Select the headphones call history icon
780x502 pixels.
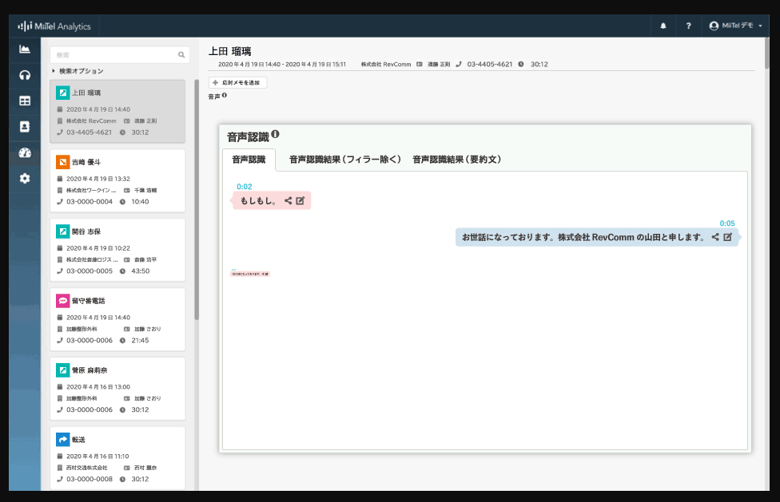[24, 77]
